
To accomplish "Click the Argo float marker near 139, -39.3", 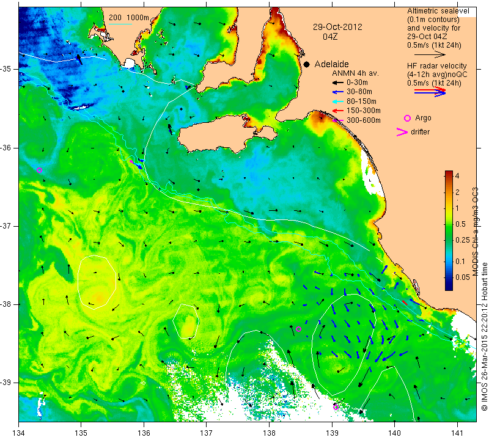I will pos(336,407).
